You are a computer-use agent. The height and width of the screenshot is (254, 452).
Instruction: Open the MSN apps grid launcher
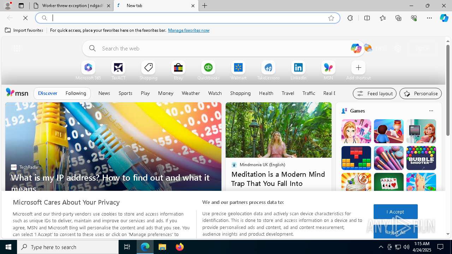(17, 48)
